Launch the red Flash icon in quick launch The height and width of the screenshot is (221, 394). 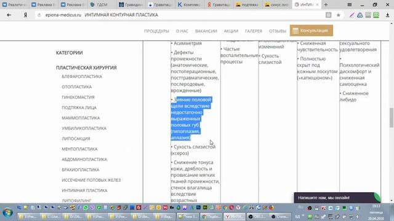(139, 207)
